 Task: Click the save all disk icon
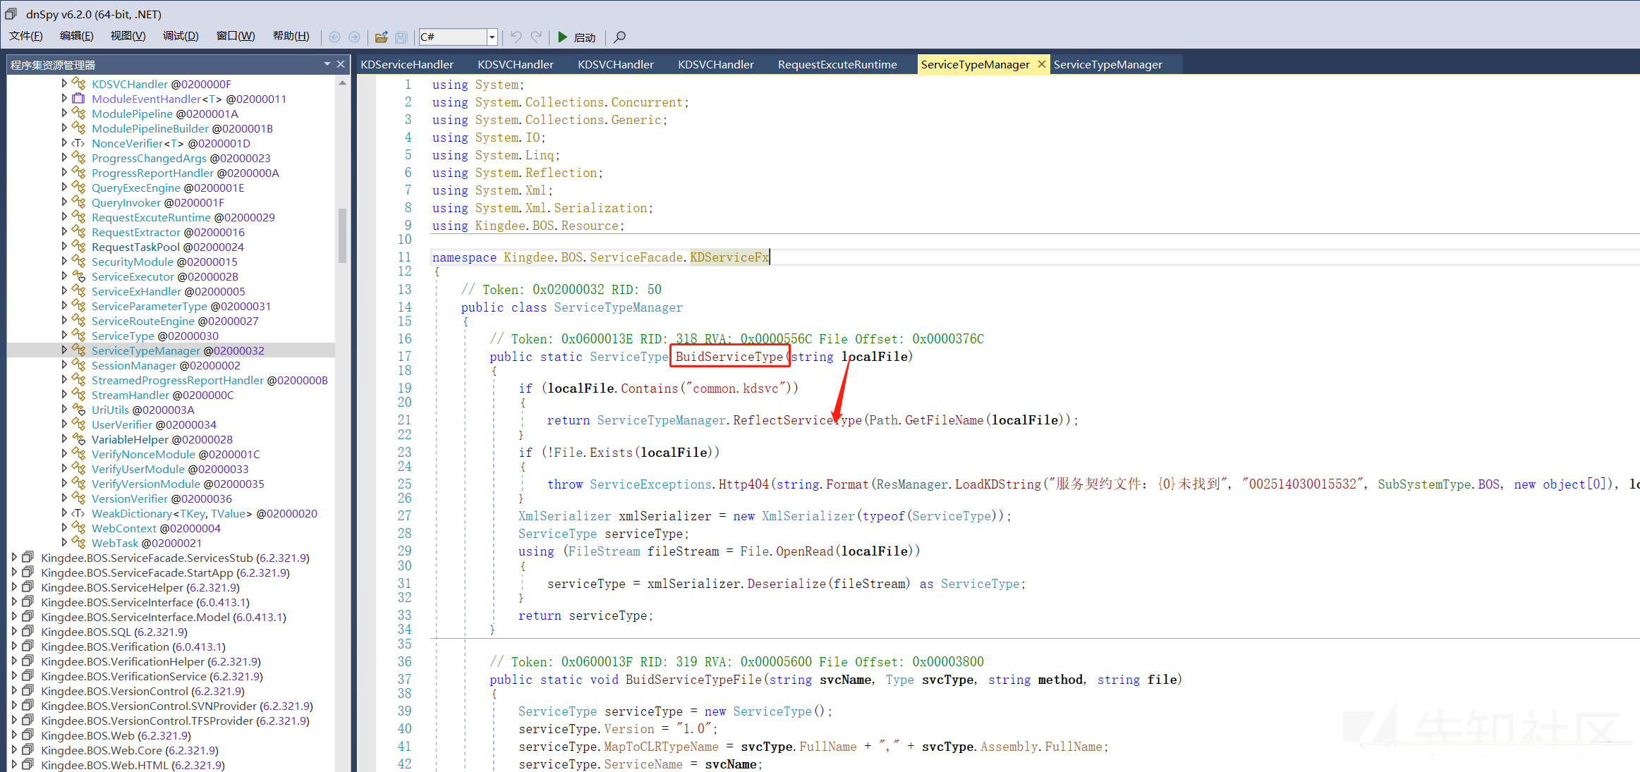(401, 37)
